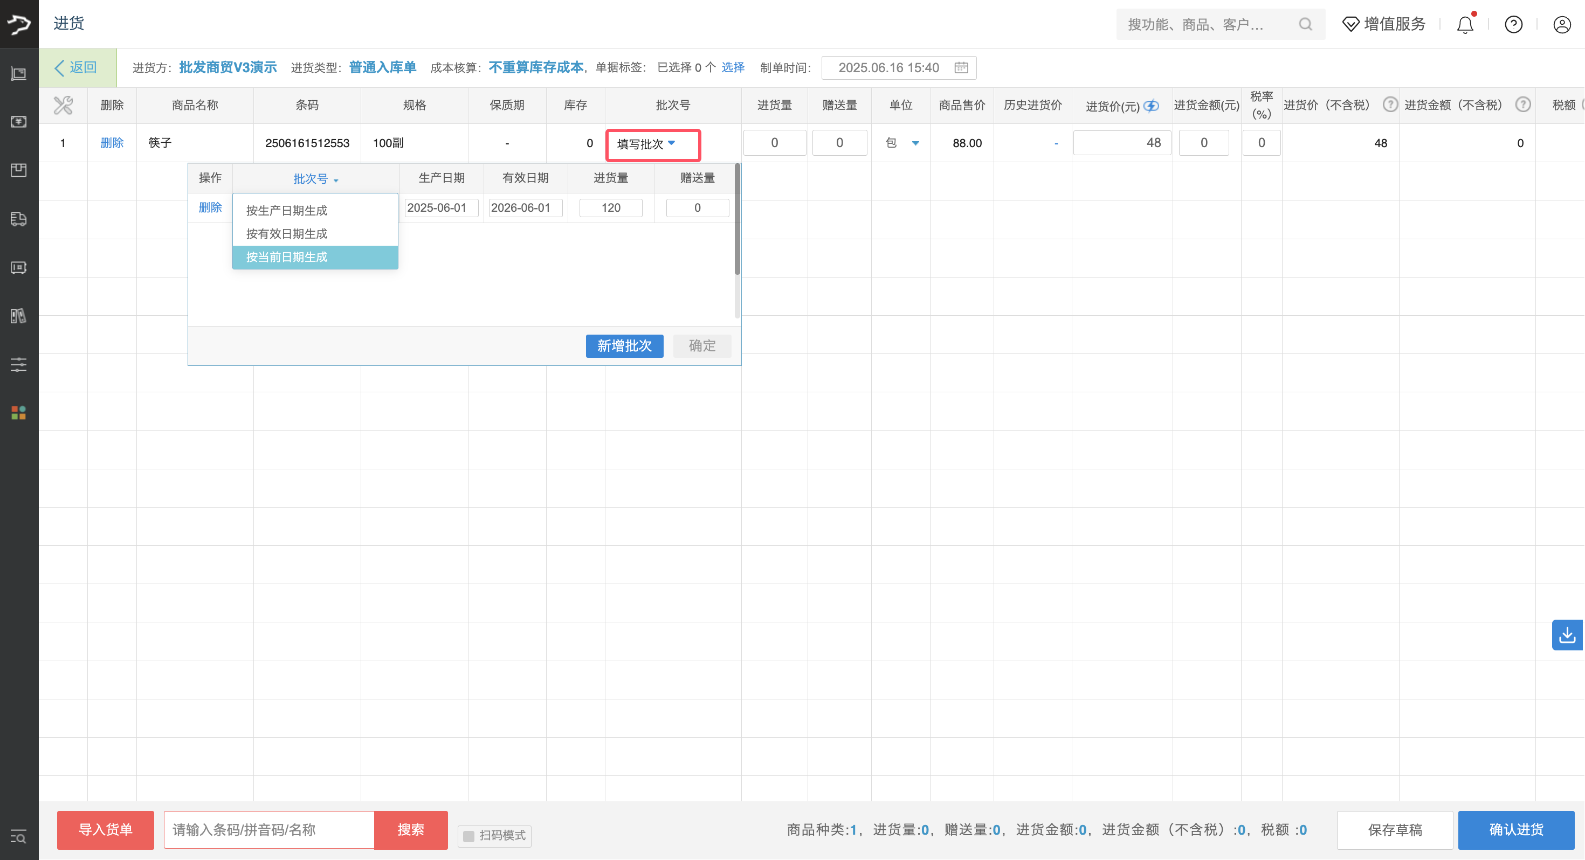Click the app logo icon in the sidebar
Viewport: 1585px width, 860px height.
tap(19, 24)
